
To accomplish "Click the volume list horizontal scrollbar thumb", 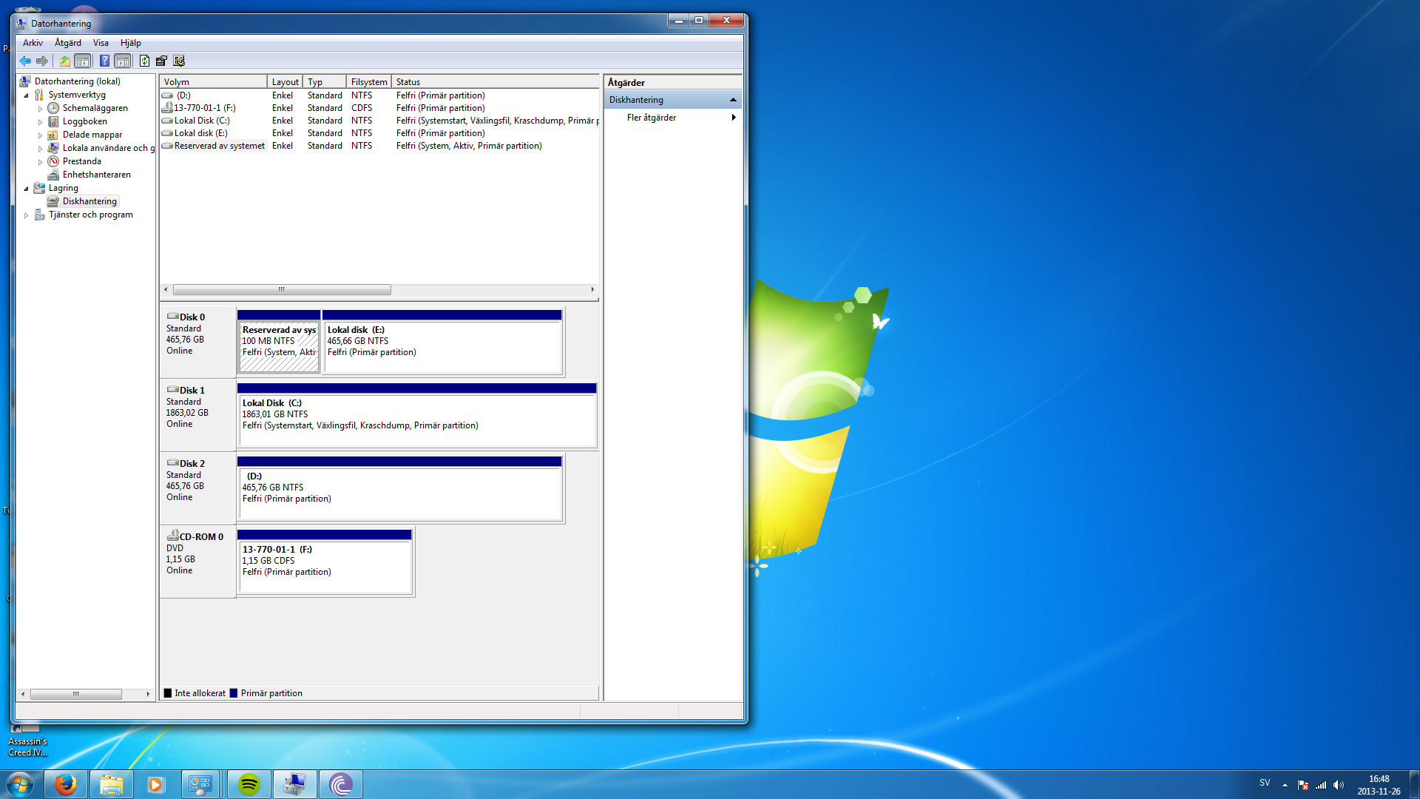I will pos(282,290).
